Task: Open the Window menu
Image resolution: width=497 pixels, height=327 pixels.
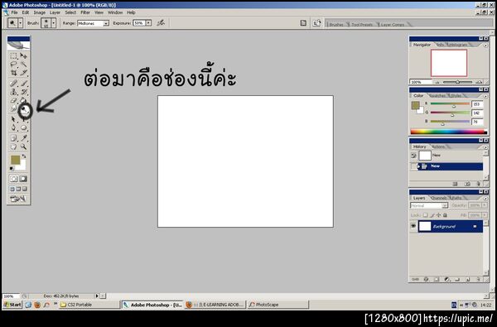Action: [x=115, y=12]
